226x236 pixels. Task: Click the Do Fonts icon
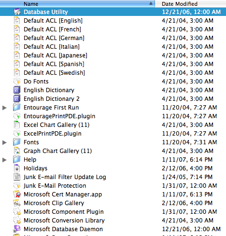pos(17,82)
